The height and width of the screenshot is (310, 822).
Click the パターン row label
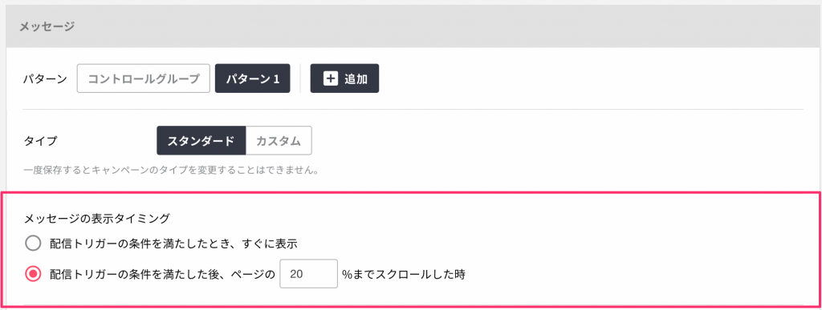point(46,79)
